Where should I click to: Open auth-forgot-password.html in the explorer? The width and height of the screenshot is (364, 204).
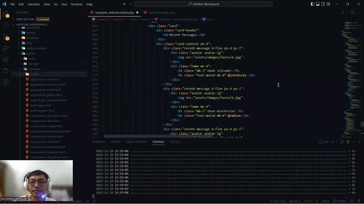49,100
